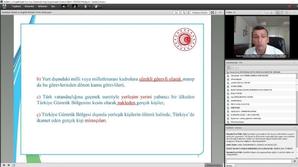Click the send chat message icon
Screen dimensions: 298x167
(295, 161)
